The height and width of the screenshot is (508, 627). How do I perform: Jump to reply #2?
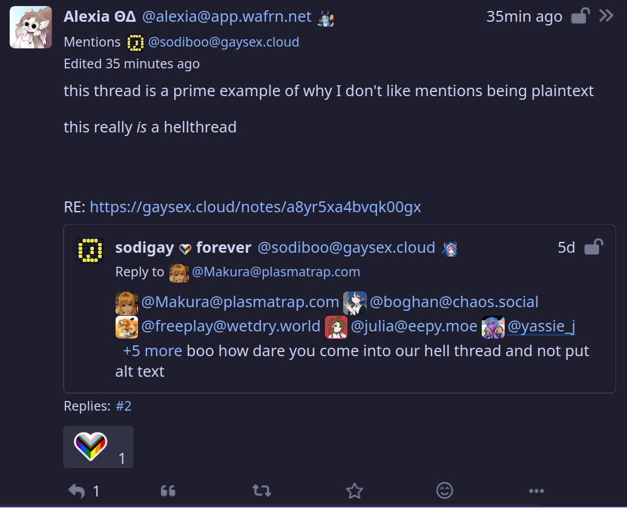click(x=123, y=406)
